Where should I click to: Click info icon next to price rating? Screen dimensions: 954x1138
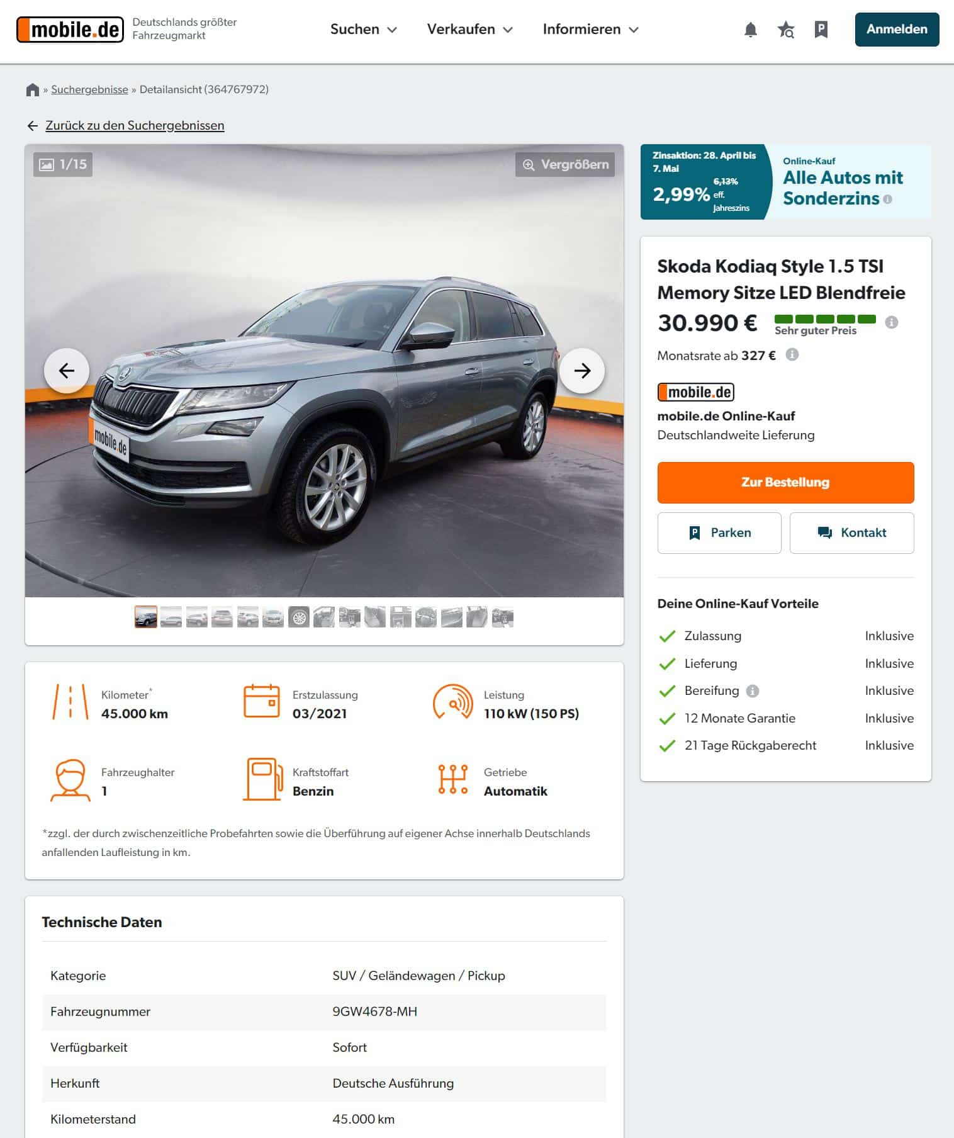click(x=891, y=322)
